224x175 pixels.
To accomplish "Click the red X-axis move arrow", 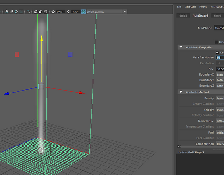I will (x=82, y=93).
